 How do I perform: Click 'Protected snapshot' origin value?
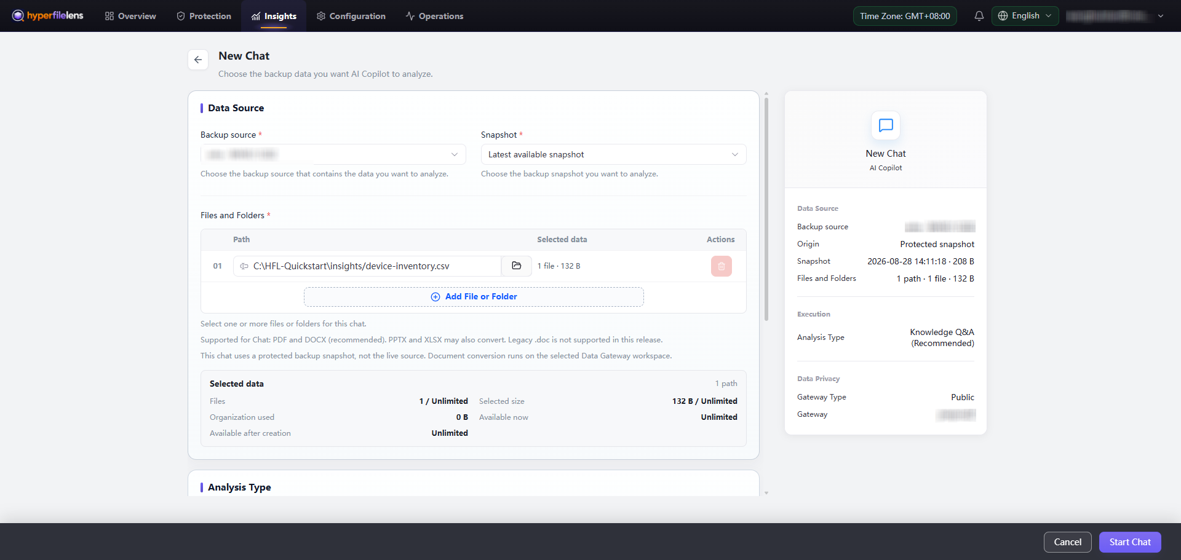[937, 244]
